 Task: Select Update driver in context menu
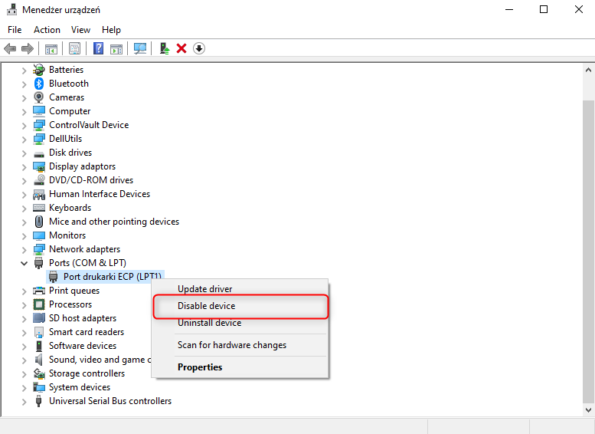[x=204, y=289]
